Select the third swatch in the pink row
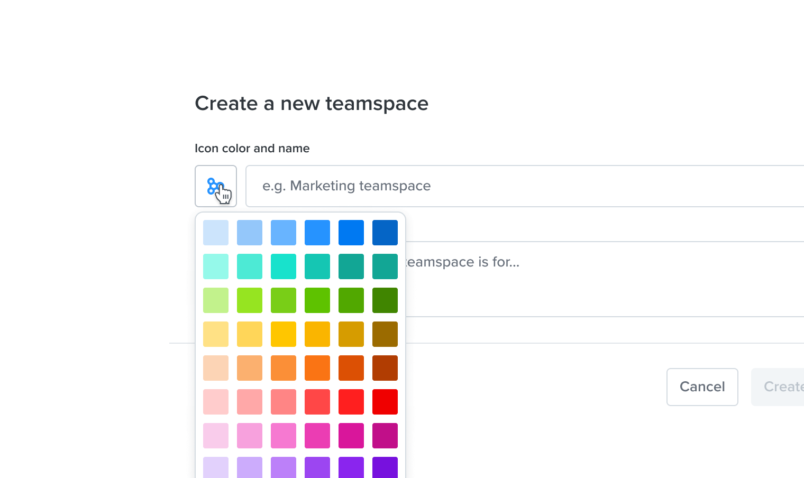This screenshot has width=804, height=478. [284, 436]
